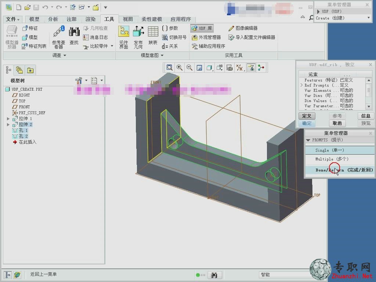Switch to the 视图 ribbon tab
The width and height of the screenshot is (376, 282).
(127, 19)
